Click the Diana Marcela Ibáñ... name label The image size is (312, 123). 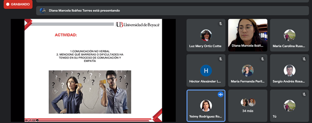click(x=247, y=46)
